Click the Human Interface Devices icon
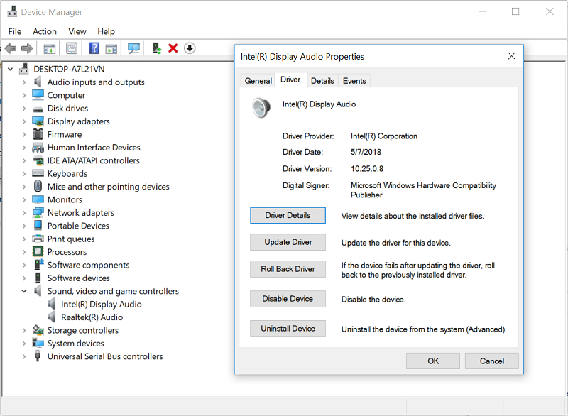 click(x=38, y=148)
